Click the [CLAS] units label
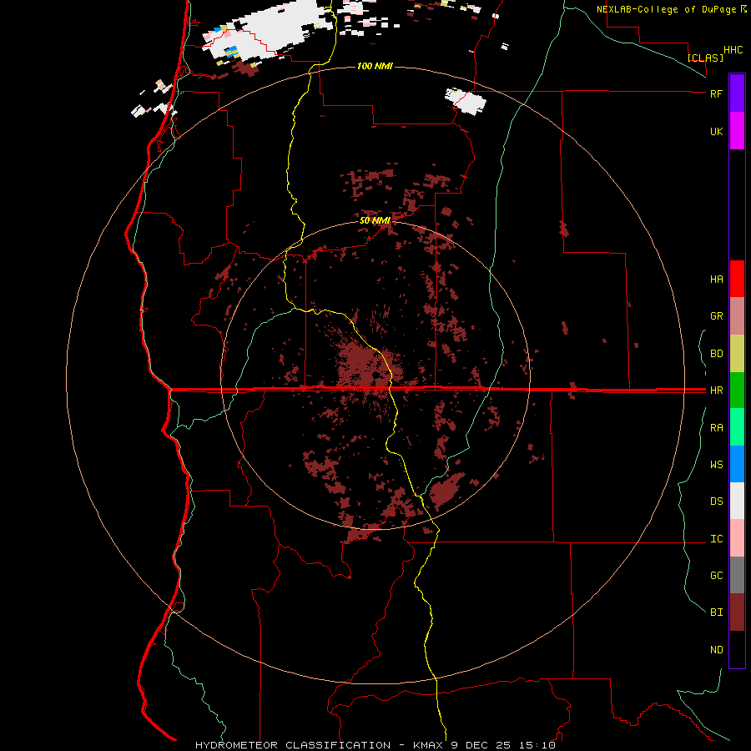 [x=705, y=58]
